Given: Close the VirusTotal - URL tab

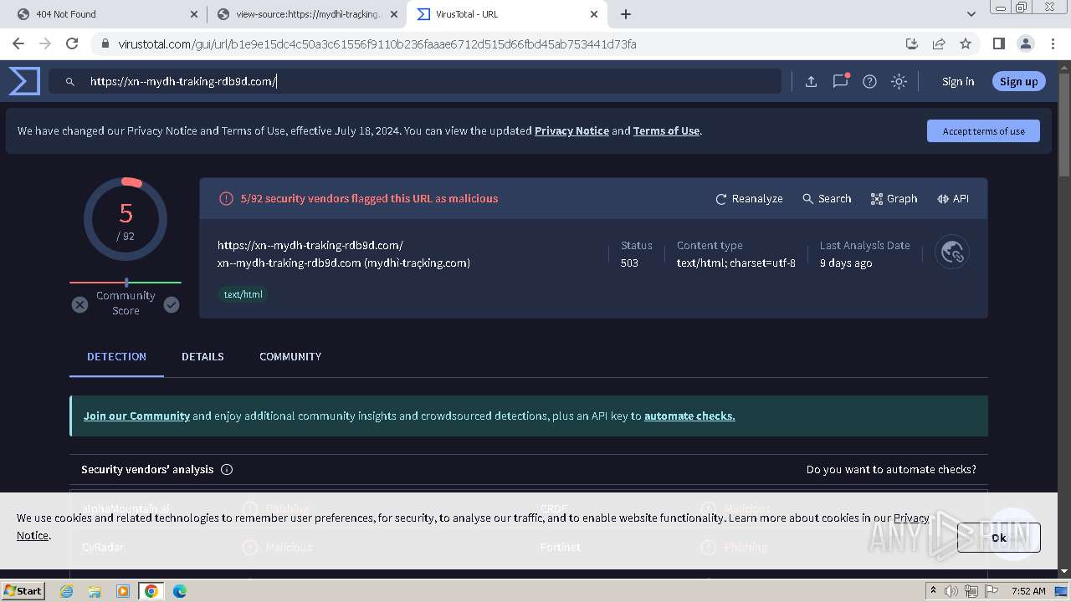Looking at the screenshot, I should (594, 14).
